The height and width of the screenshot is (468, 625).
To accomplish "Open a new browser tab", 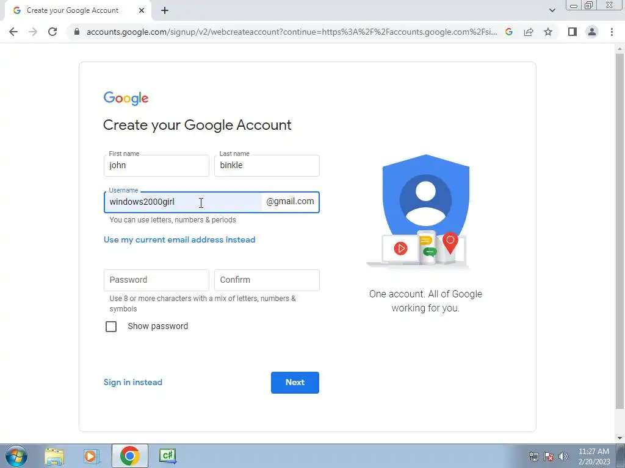I will 165,11.
